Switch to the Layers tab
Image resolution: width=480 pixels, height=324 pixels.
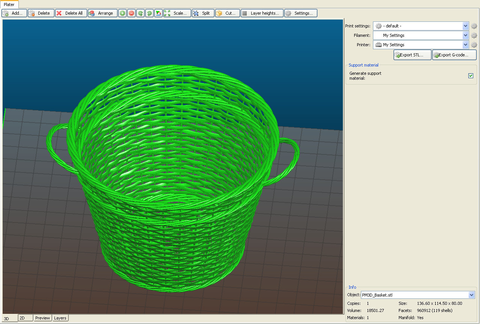pyautogui.click(x=60, y=318)
